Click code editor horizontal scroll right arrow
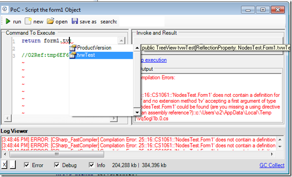The width and height of the screenshot is (292, 177). point(113,119)
